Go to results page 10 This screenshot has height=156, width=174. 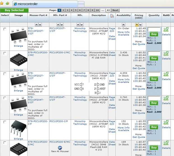[x=97, y=10]
